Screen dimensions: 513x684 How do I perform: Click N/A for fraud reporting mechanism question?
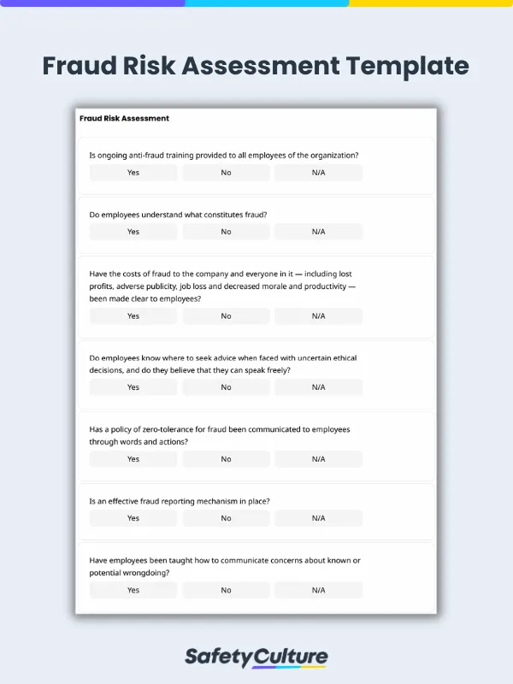tap(318, 518)
